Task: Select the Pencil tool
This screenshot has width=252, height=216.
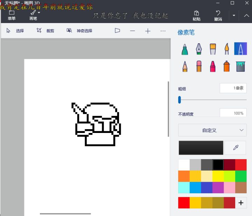Action: click(185, 66)
